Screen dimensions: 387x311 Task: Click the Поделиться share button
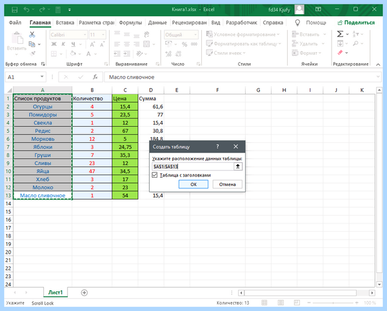[x=356, y=23]
